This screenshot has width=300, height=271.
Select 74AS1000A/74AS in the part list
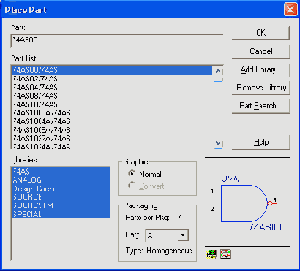click(112, 112)
